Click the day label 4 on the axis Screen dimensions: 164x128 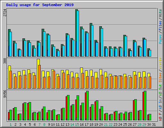25,124
